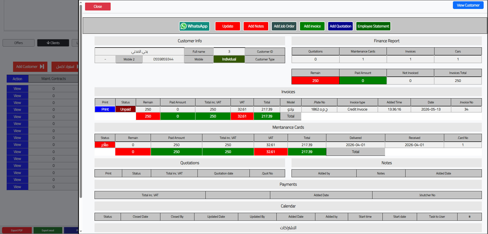Print invoice number 34
Viewport: 488px width, 234px height.
[x=105, y=109]
